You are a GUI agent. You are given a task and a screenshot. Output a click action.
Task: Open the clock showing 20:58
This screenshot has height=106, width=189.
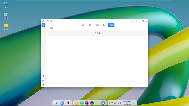(127, 103)
